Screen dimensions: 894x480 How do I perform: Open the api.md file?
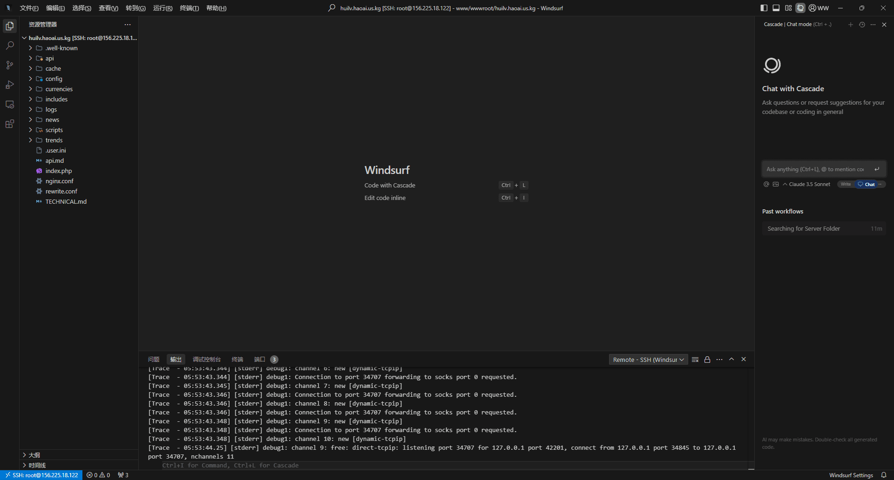click(79, 160)
